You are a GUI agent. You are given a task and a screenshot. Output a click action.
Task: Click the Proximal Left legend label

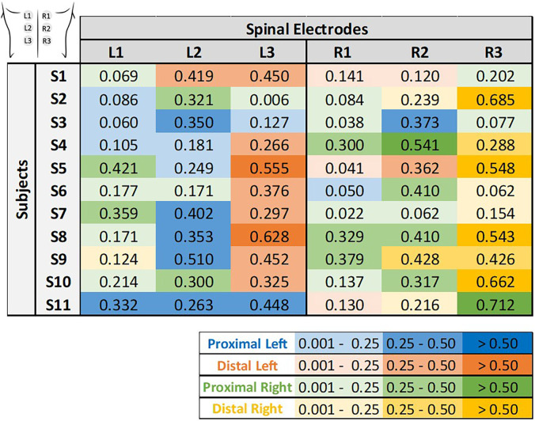coord(248,343)
